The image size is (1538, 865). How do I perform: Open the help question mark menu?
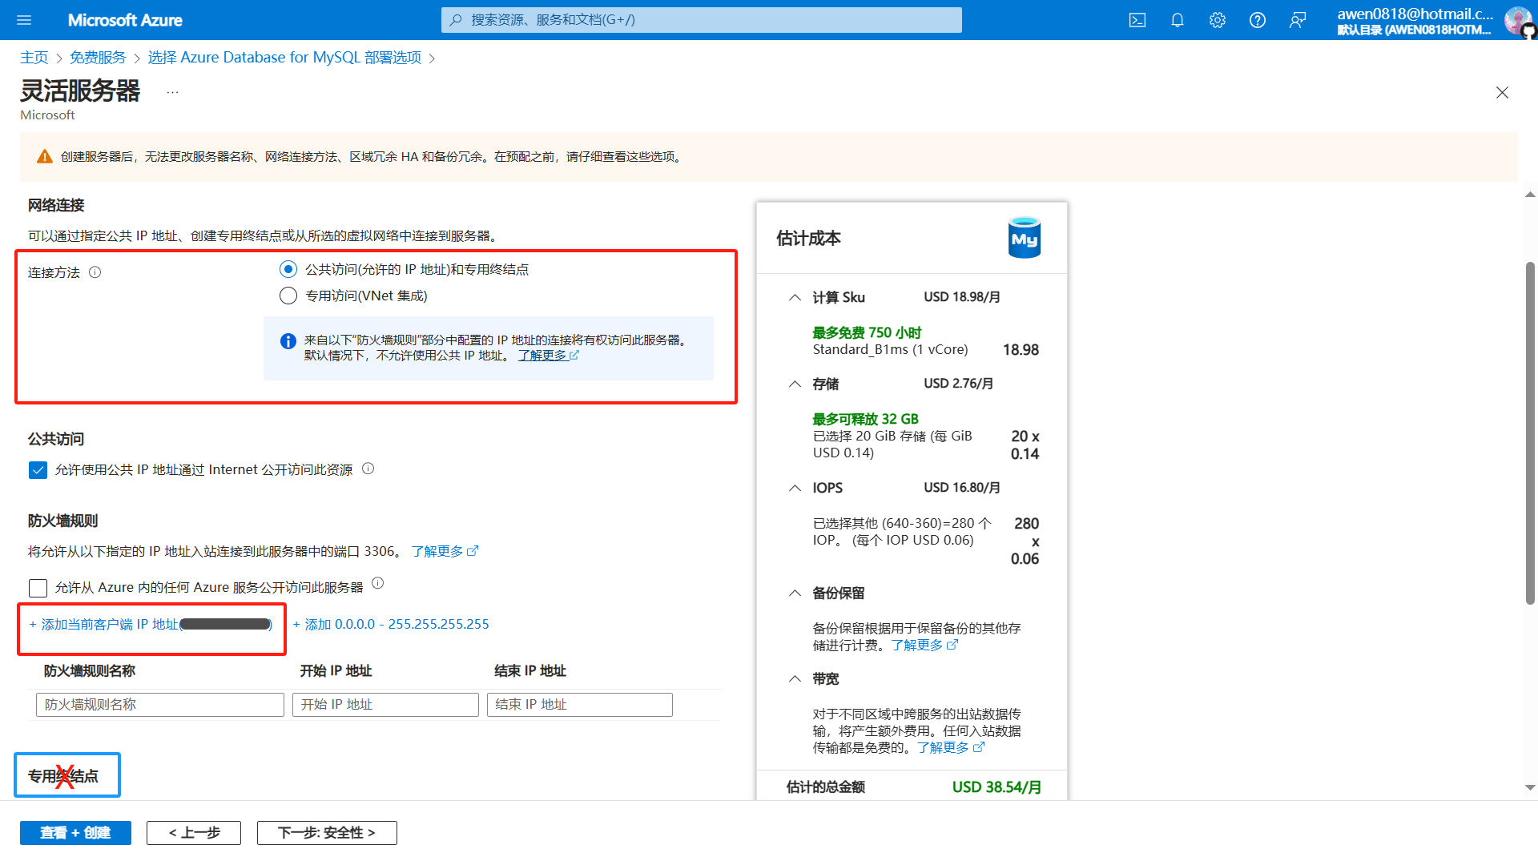[x=1258, y=20]
